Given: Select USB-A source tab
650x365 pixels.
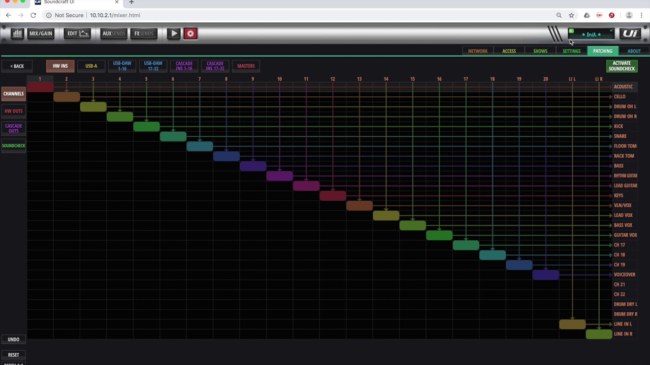Looking at the screenshot, I should pos(91,66).
